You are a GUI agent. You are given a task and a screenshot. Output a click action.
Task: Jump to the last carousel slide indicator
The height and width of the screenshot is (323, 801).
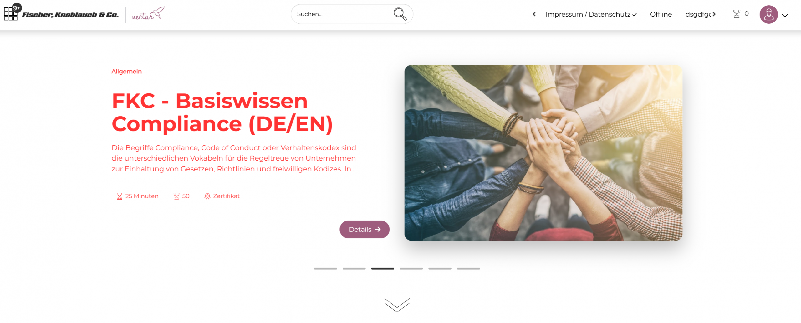[x=468, y=268]
